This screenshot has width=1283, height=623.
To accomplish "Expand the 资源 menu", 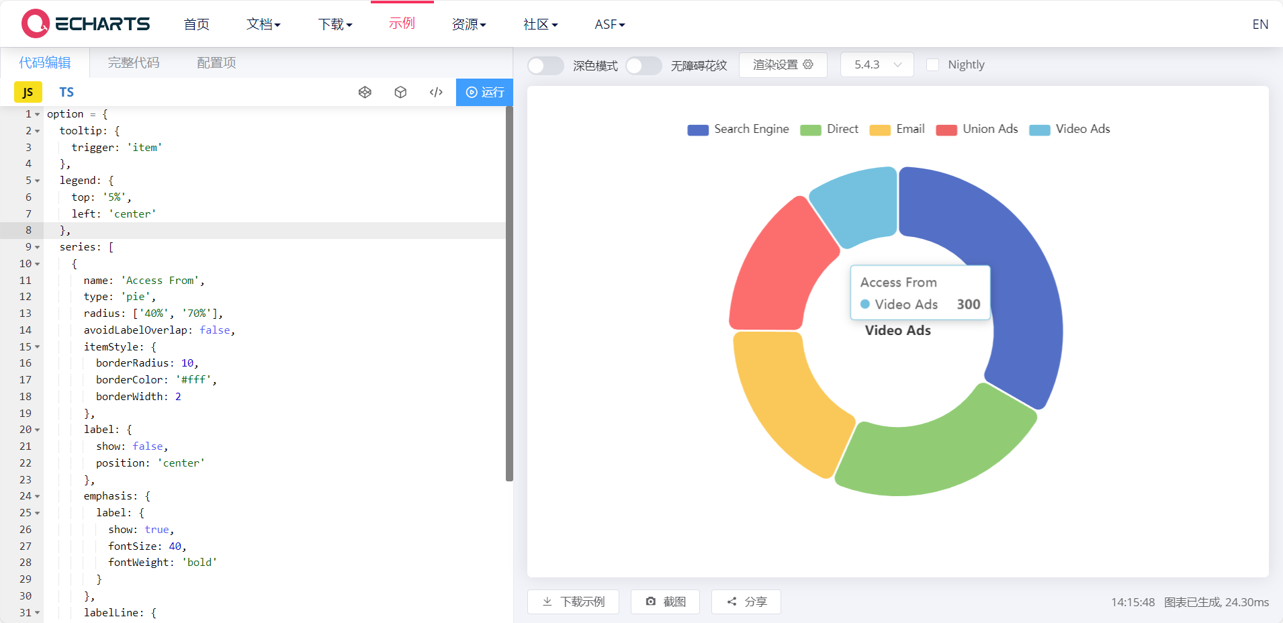I will 469,24.
